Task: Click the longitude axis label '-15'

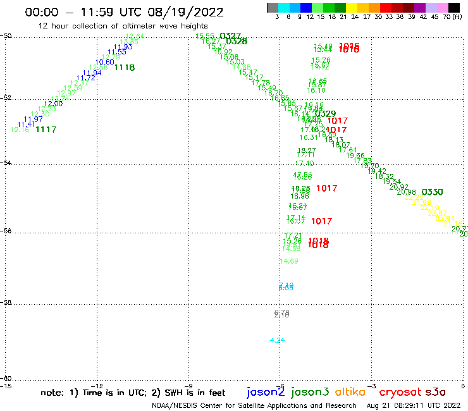Action: 6,386
